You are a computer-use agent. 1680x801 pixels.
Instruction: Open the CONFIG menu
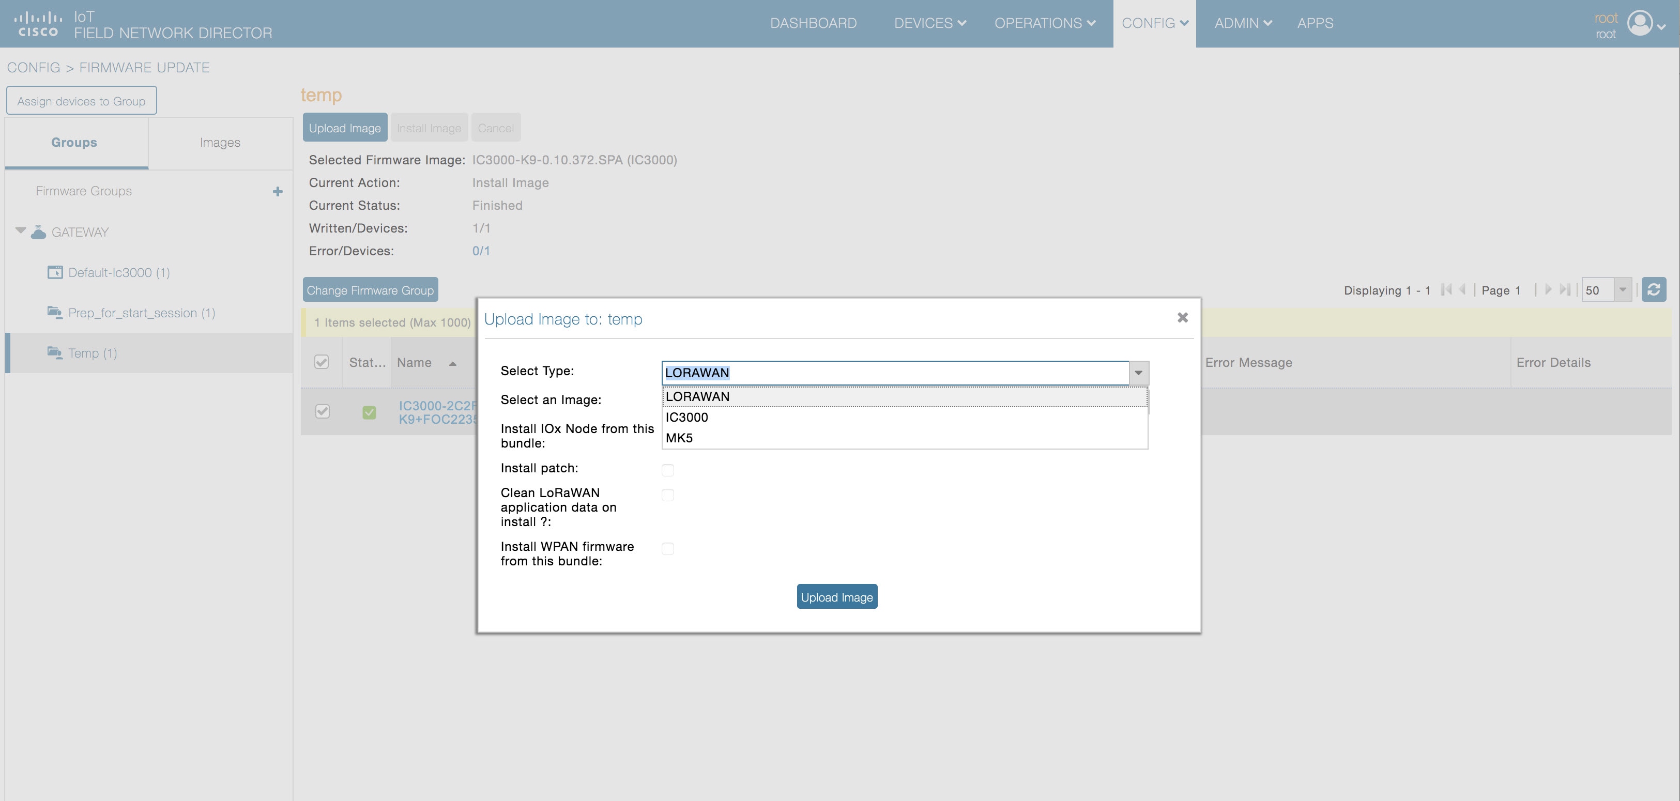(1154, 23)
